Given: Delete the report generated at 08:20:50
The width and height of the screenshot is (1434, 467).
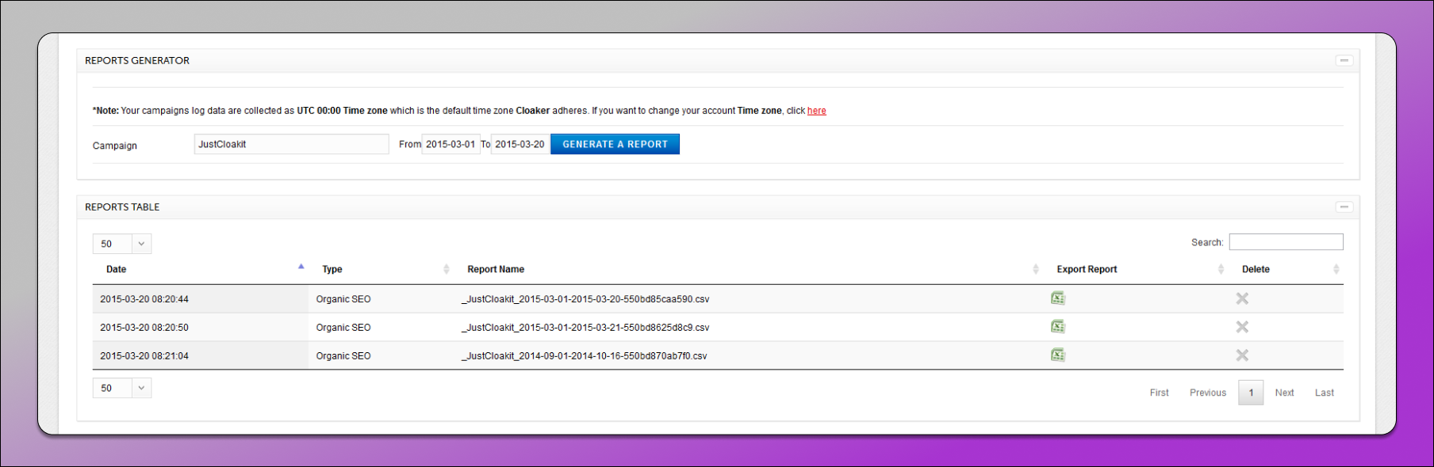Looking at the screenshot, I should pyautogui.click(x=1242, y=327).
